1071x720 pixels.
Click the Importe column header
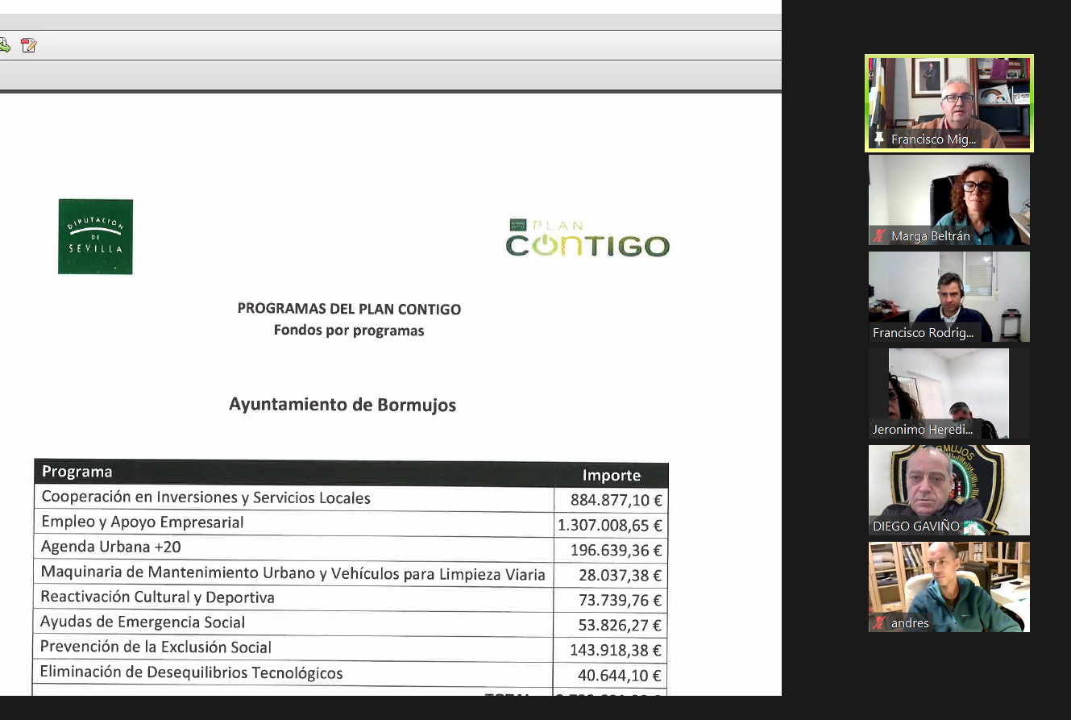[611, 475]
